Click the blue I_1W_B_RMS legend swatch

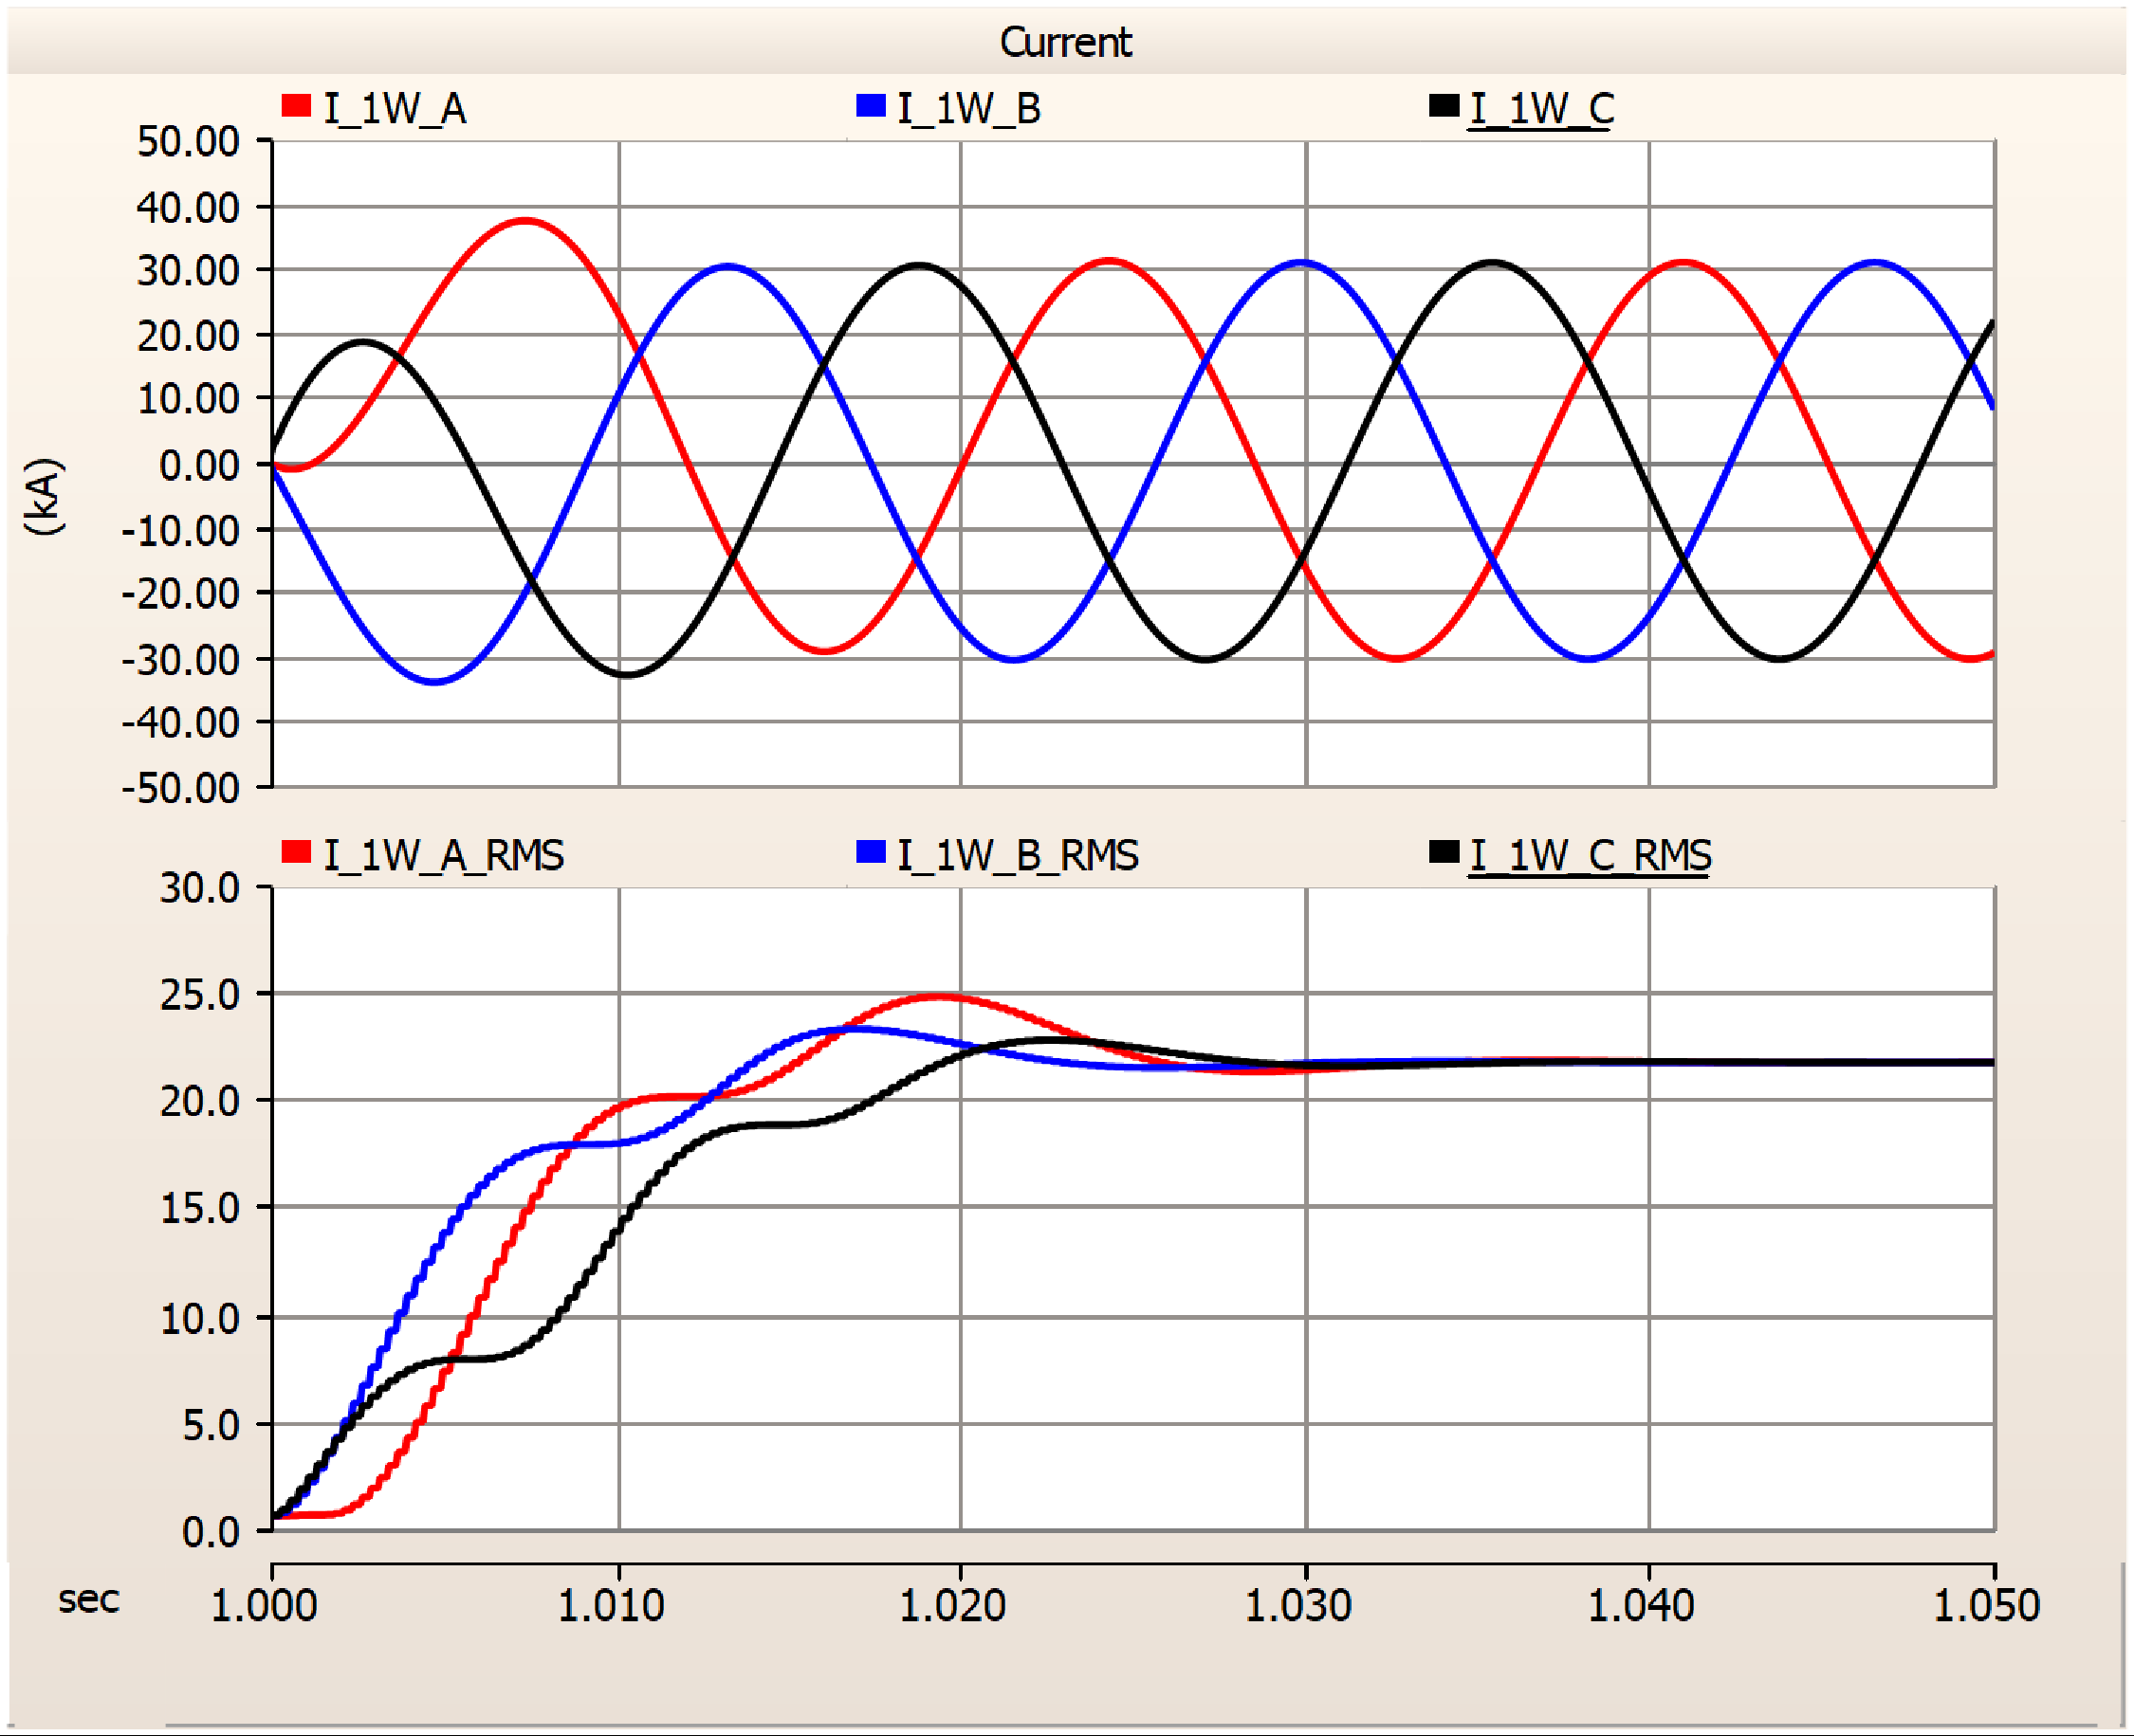pos(871,852)
